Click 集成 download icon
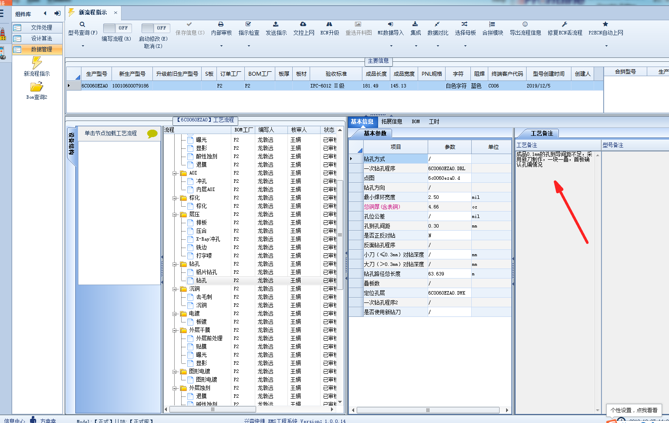The height and width of the screenshot is (423, 669). 416,24
